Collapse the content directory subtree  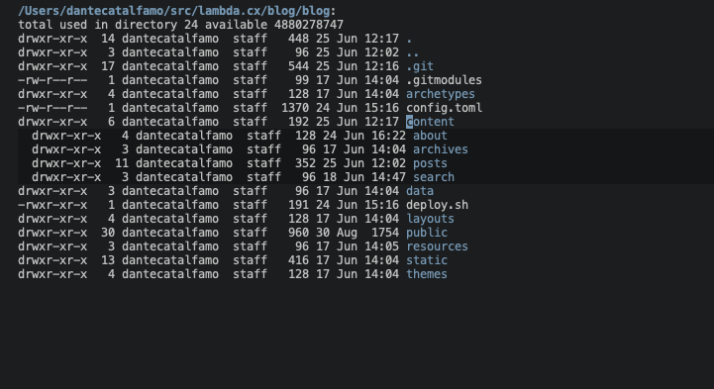430,122
